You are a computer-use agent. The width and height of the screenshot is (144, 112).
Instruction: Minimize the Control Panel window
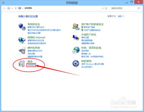point(127,2)
